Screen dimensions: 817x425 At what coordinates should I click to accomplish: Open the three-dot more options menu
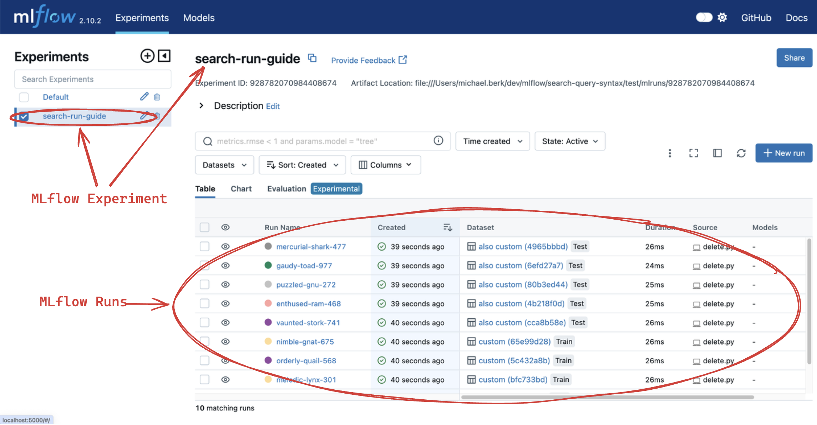click(x=670, y=153)
